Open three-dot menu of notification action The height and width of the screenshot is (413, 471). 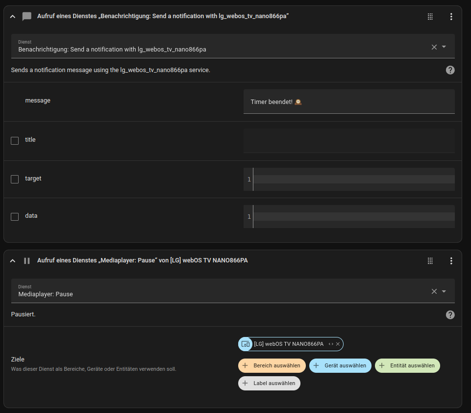[451, 17]
